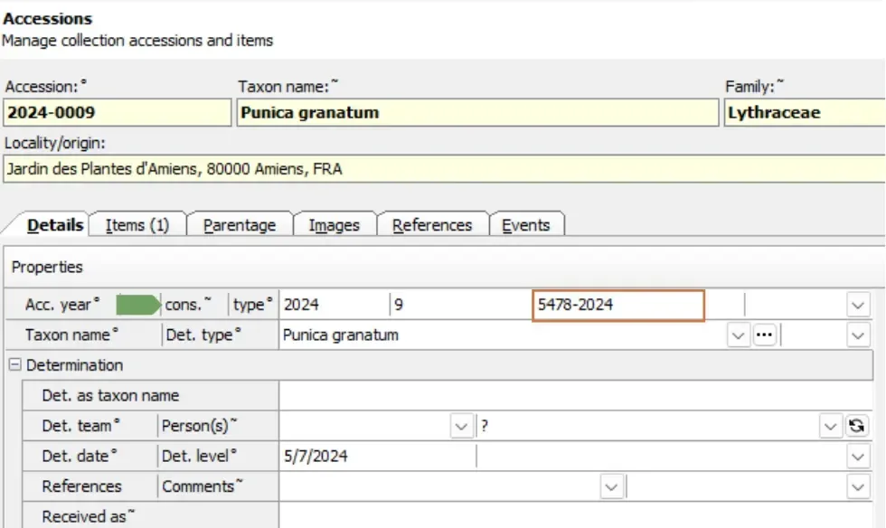The height and width of the screenshot is (528, 886).
Task: Click the Det. date field 5/7/2024
Action: point(378,457)
